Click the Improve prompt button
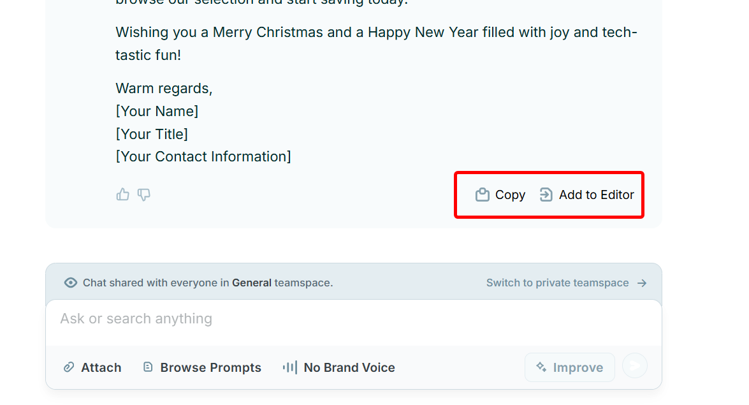Screen dimensions: 749x405 (x=570, y=367)
